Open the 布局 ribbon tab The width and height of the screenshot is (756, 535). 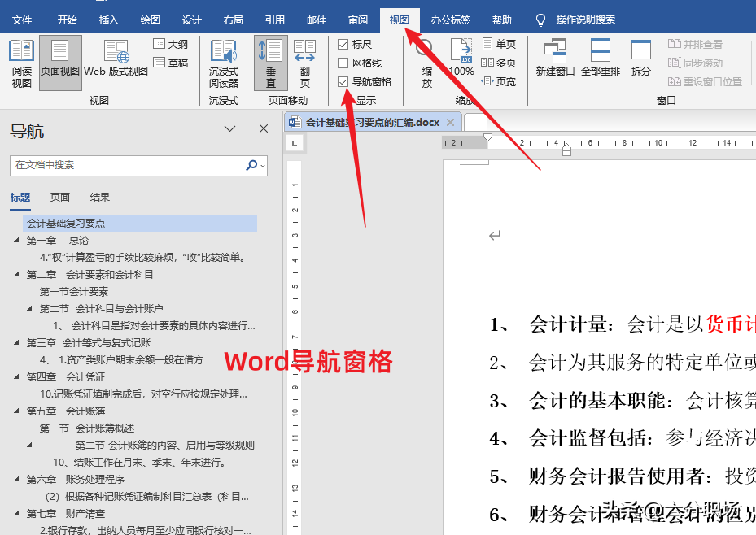coord(233,20)
